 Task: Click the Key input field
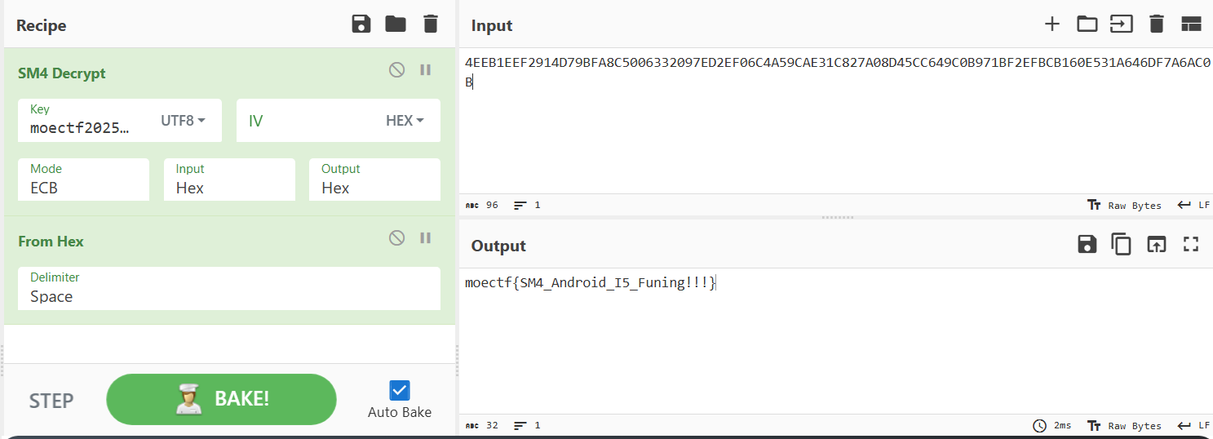coord(82,127)
